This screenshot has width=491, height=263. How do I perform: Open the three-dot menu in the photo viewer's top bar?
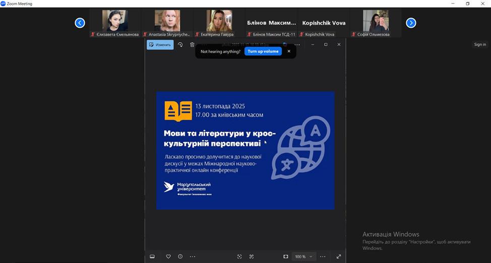coord(297,45)
